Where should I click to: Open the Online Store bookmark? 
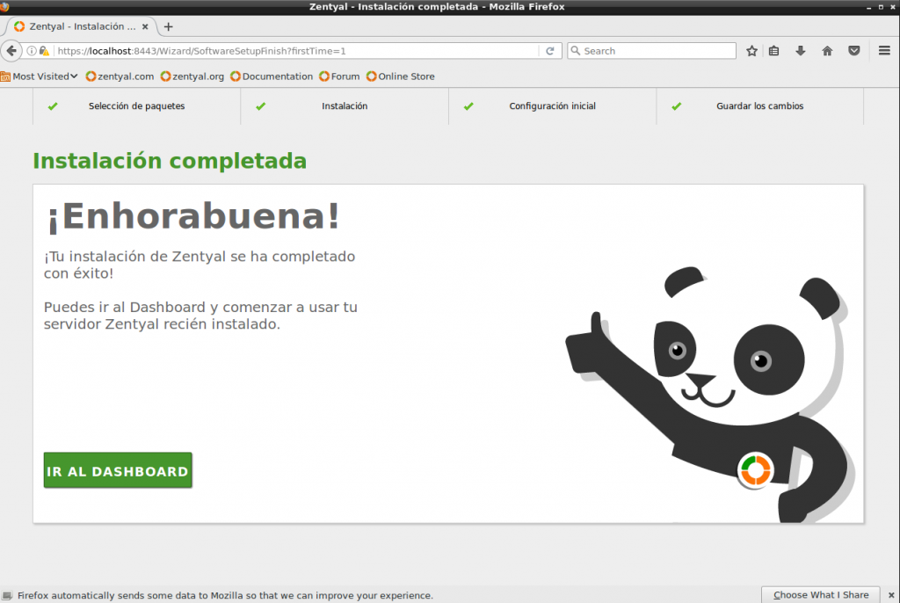click(x=401, y=76)
